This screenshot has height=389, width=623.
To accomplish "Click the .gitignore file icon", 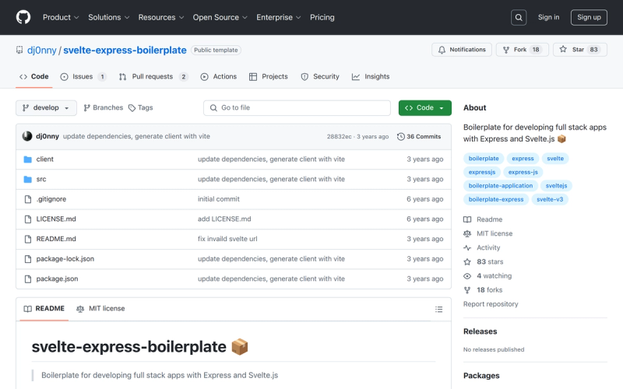I will [28, 199].
